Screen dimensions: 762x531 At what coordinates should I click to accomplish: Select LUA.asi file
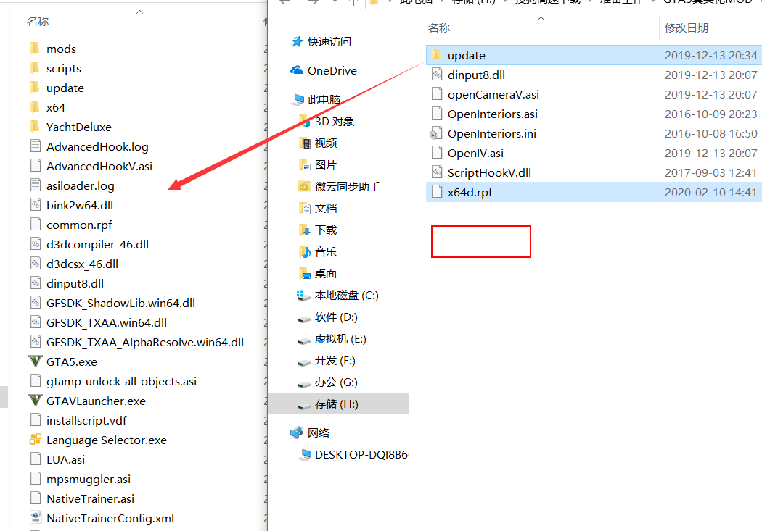coord(65,459)
